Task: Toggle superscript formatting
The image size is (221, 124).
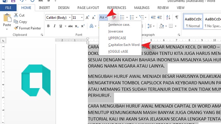Action: pos(83,26)
